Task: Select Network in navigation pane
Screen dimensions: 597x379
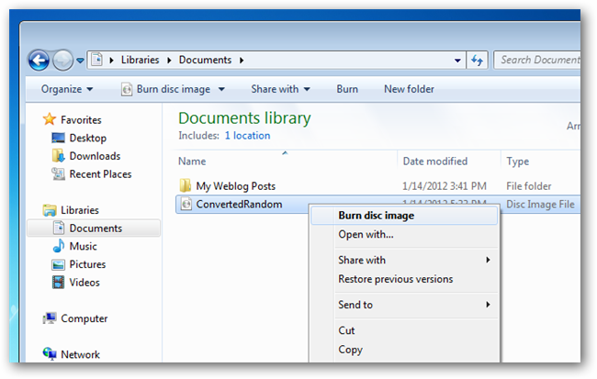Action: coord(80,354)
